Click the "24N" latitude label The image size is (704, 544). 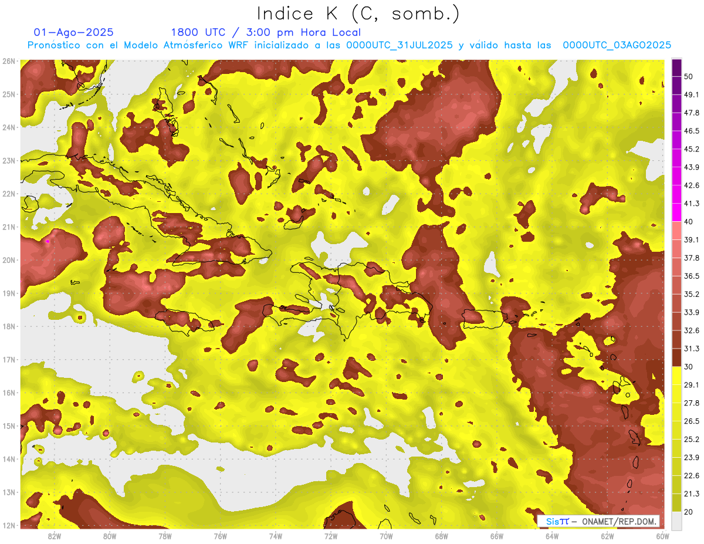pos(9,127)
